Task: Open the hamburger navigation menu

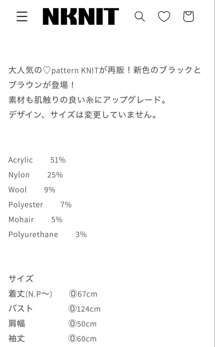Action: click(22, 16)
